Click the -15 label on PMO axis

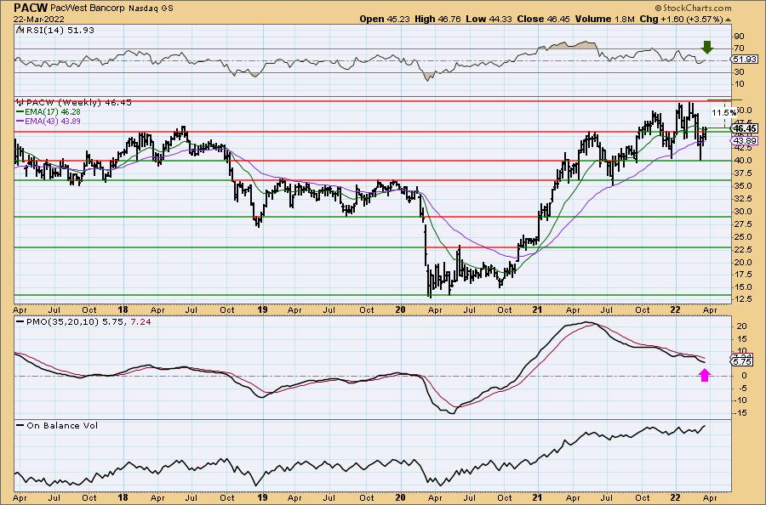(x=740, y=413)
